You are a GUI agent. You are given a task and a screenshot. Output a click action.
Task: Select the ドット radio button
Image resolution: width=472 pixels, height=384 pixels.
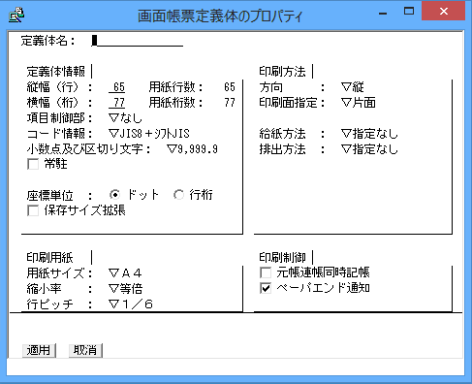[x=114, y=195]
